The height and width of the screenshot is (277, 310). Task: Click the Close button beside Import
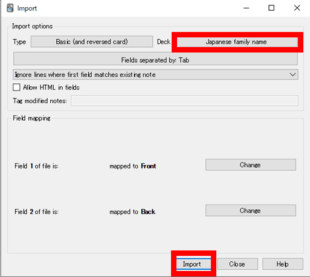click(x=237, y=264)
